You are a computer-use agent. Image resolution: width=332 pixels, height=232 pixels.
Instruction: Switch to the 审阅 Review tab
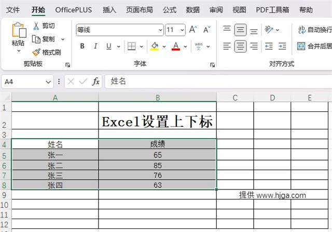click(x=216, y=10)
